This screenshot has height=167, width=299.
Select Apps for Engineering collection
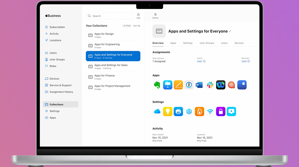click(113, 46)
